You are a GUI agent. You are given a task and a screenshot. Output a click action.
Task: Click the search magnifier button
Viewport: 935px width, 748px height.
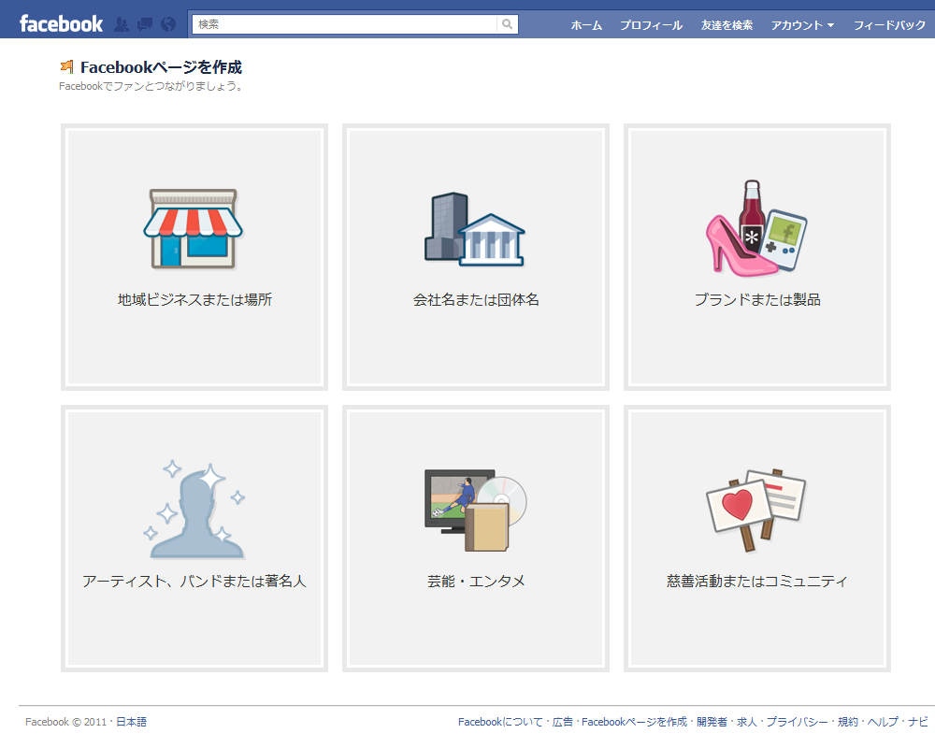(x=508, y=24)
